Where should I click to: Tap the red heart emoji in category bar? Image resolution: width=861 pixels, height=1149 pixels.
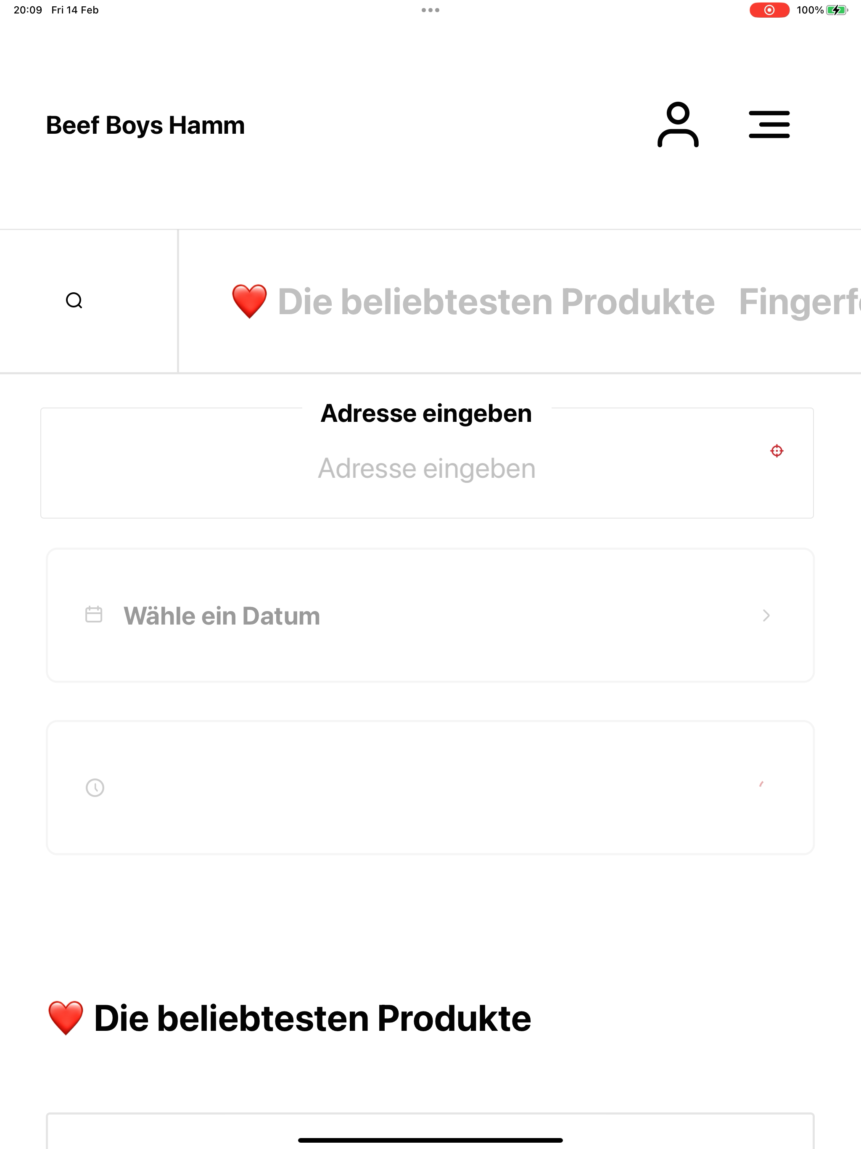coord(249,301)
